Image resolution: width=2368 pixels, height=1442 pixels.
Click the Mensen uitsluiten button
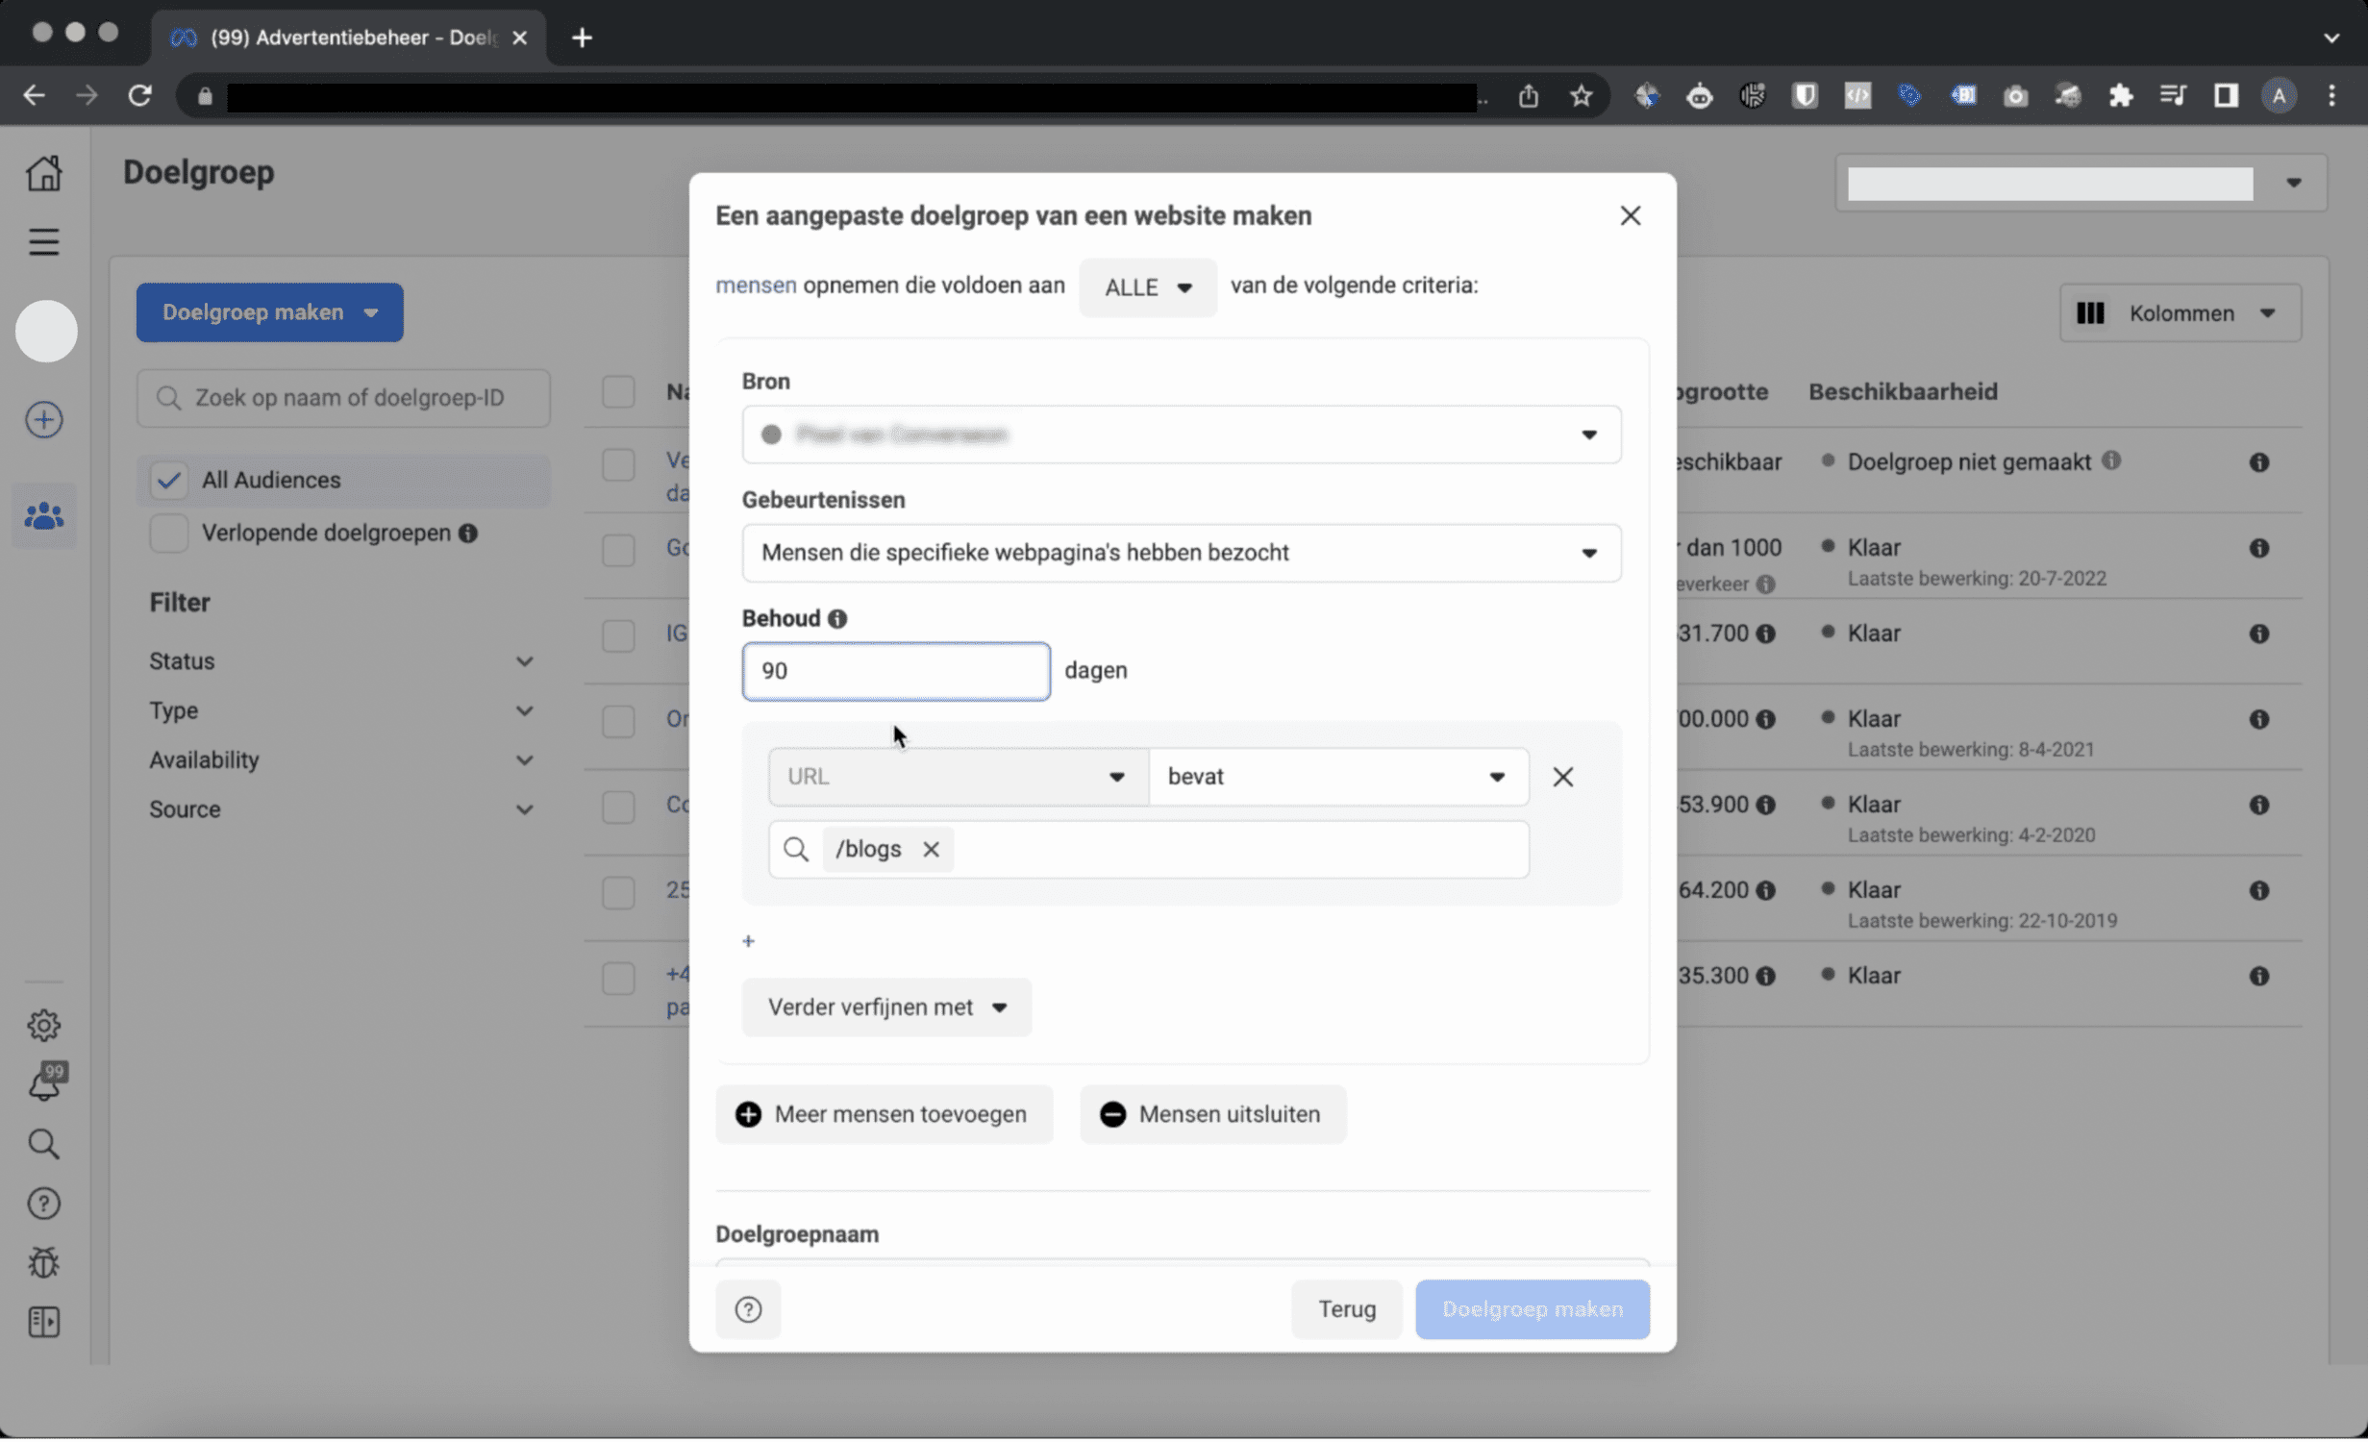coord(1212,1114)
